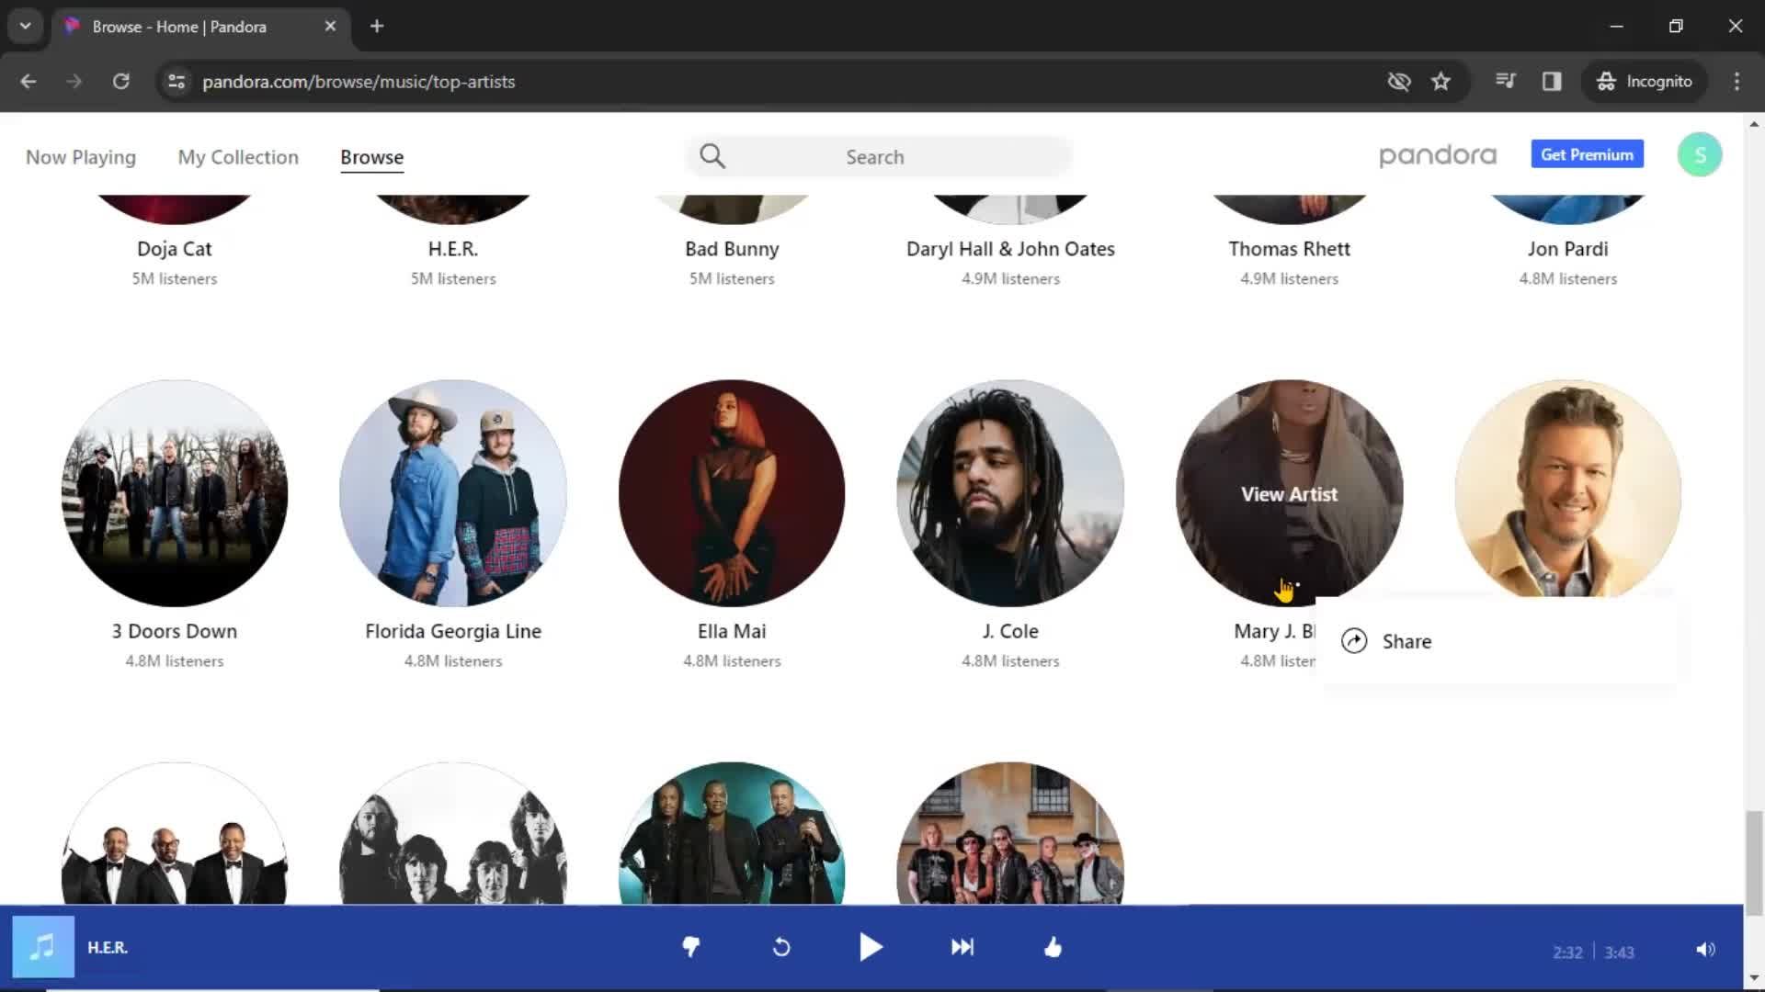Click the J. Cole name link
The width and height of the screenshot is (1765, 992).
[1010, 631]
